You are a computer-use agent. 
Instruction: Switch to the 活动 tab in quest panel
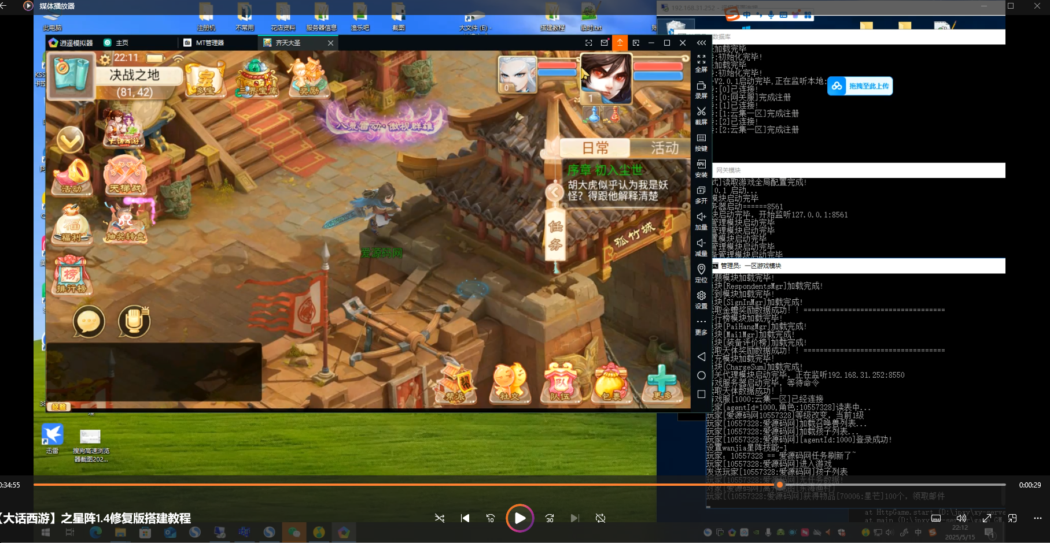coord(664,148)
